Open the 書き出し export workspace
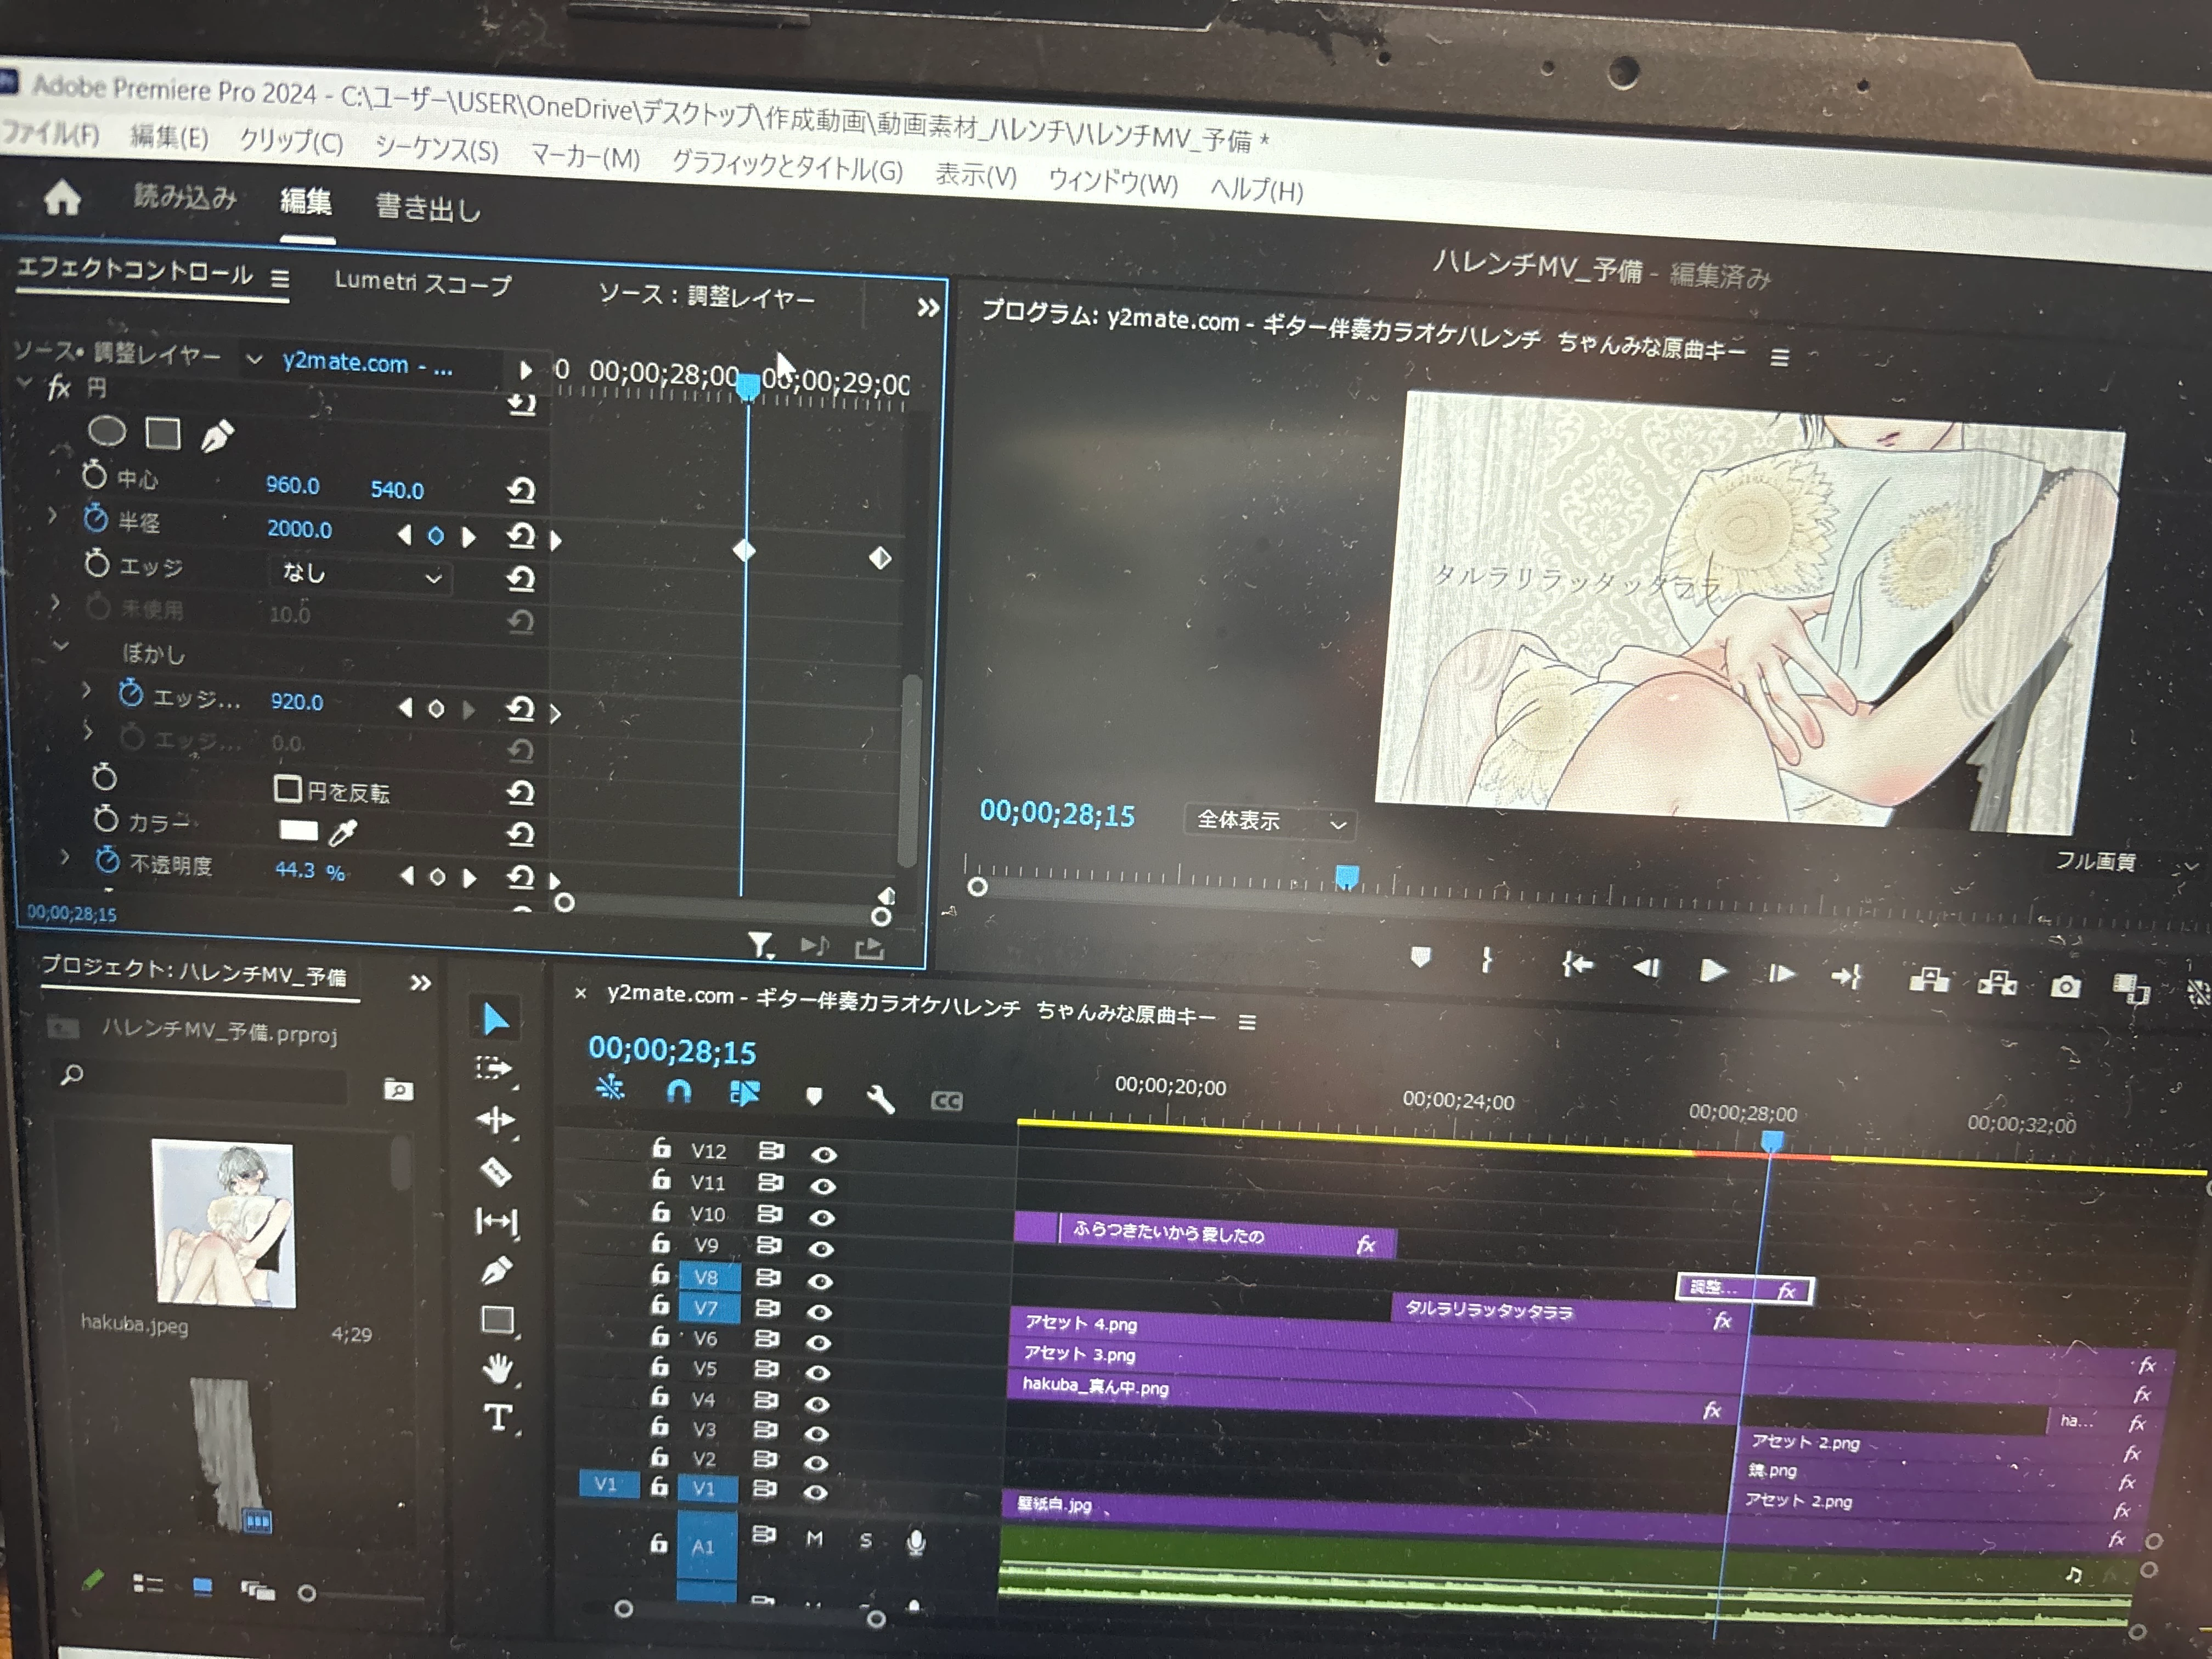Screen dimensions: 2212x1659 coord(428,208)
